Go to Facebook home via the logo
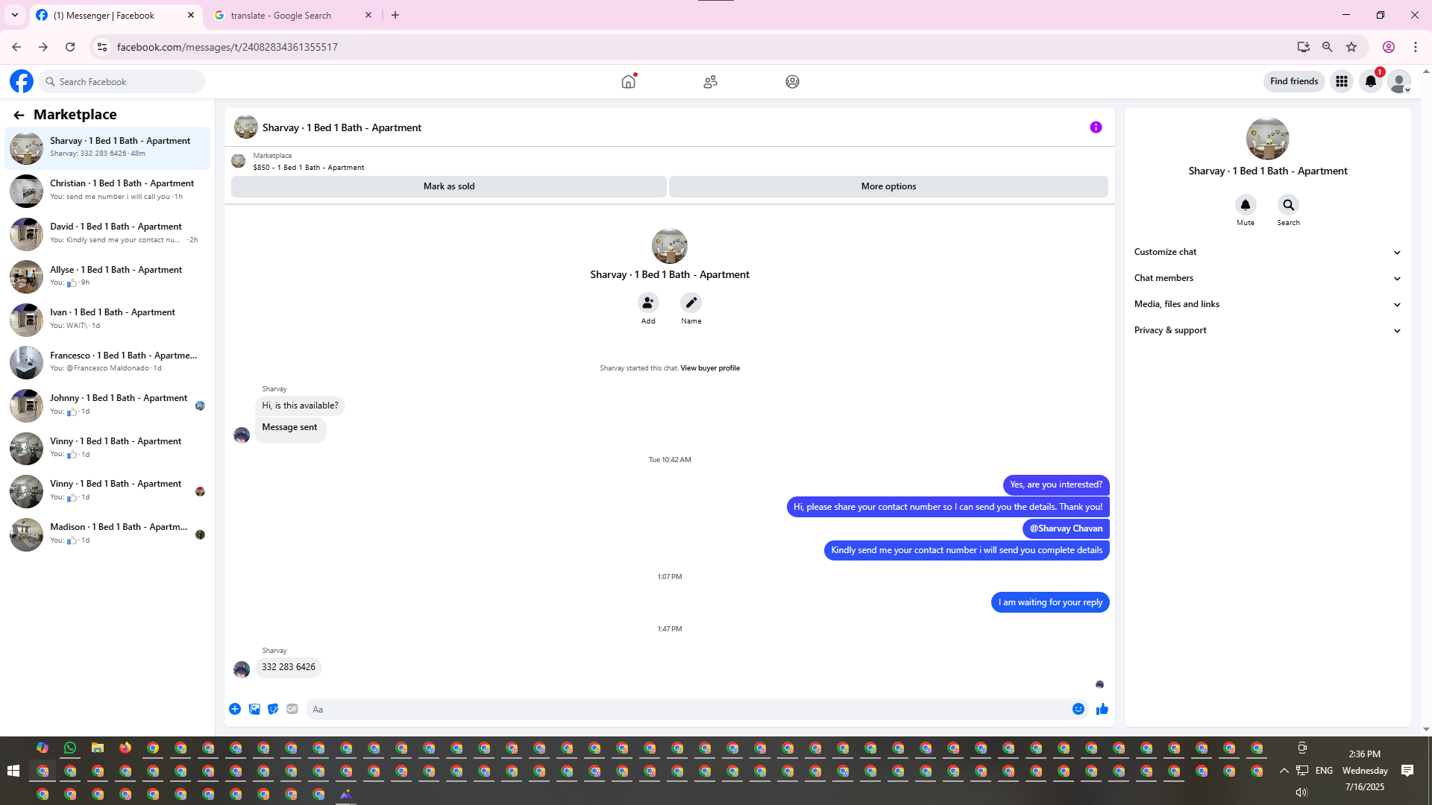This screenshot has height=805, width=1432. [x=22, y=81]
